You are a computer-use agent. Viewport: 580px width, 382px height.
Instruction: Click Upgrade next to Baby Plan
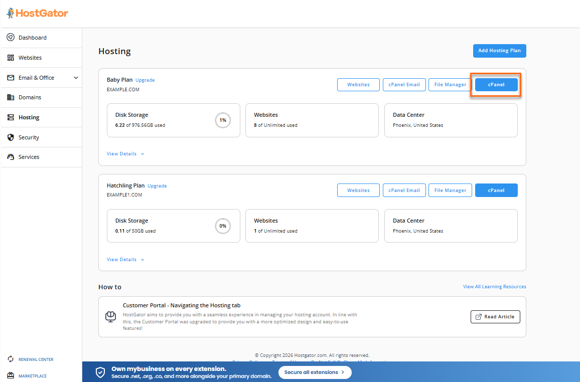(x=145, y=80)
